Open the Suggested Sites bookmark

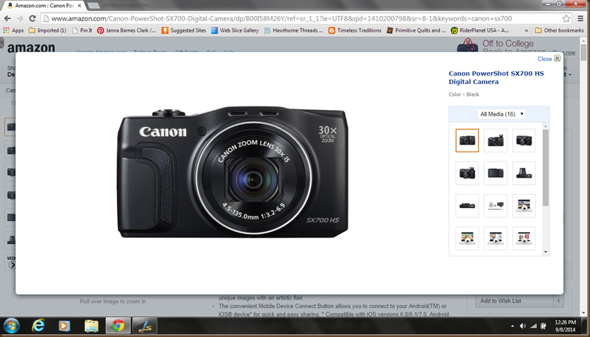(x=183, y=30)
